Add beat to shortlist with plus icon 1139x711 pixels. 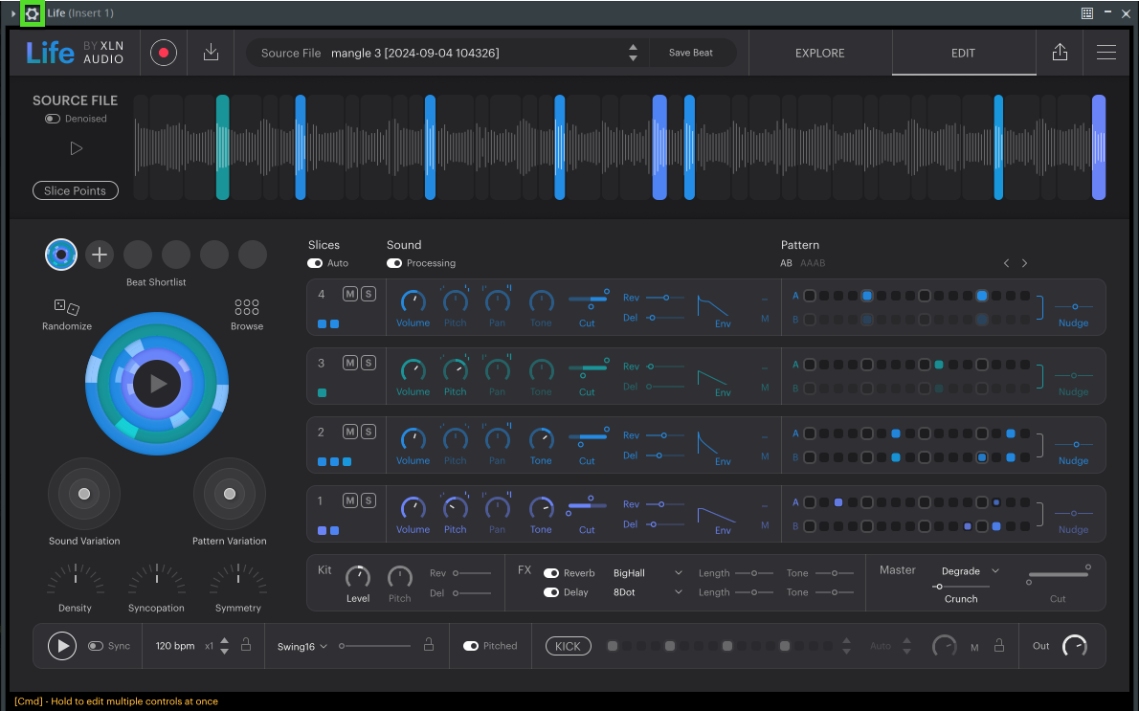pyautogui.click(x=100, y=255)
